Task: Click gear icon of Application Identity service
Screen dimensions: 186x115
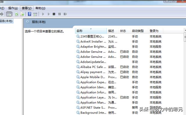Action: pos(78,87)
